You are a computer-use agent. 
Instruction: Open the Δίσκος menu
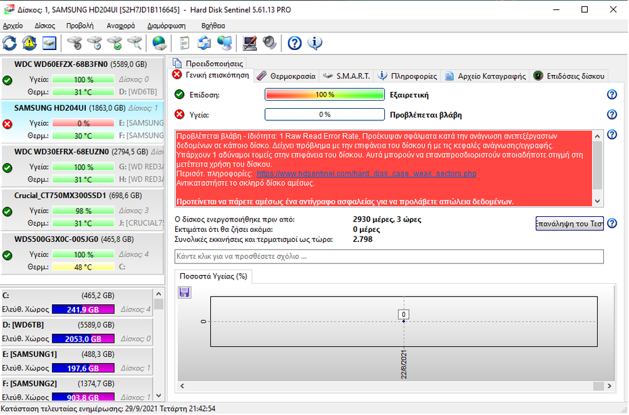click(45, 26)
